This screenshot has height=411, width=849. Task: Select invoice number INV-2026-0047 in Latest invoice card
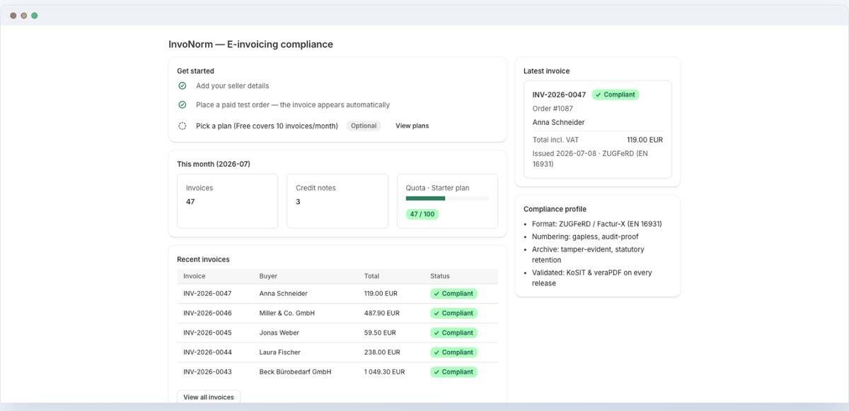559,95
